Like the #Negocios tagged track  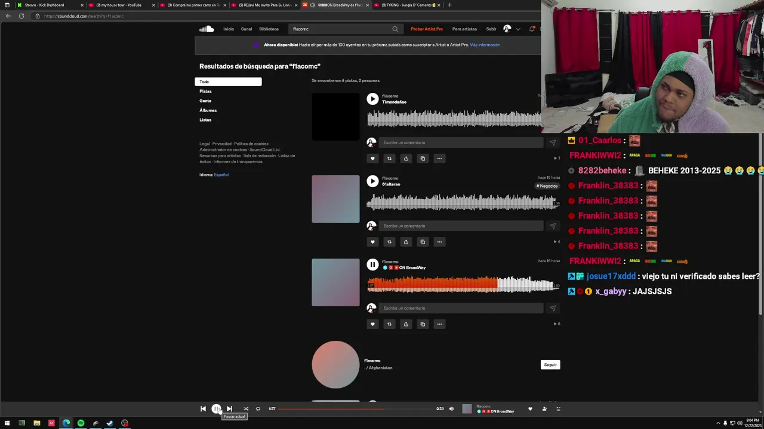pos(372,242)
